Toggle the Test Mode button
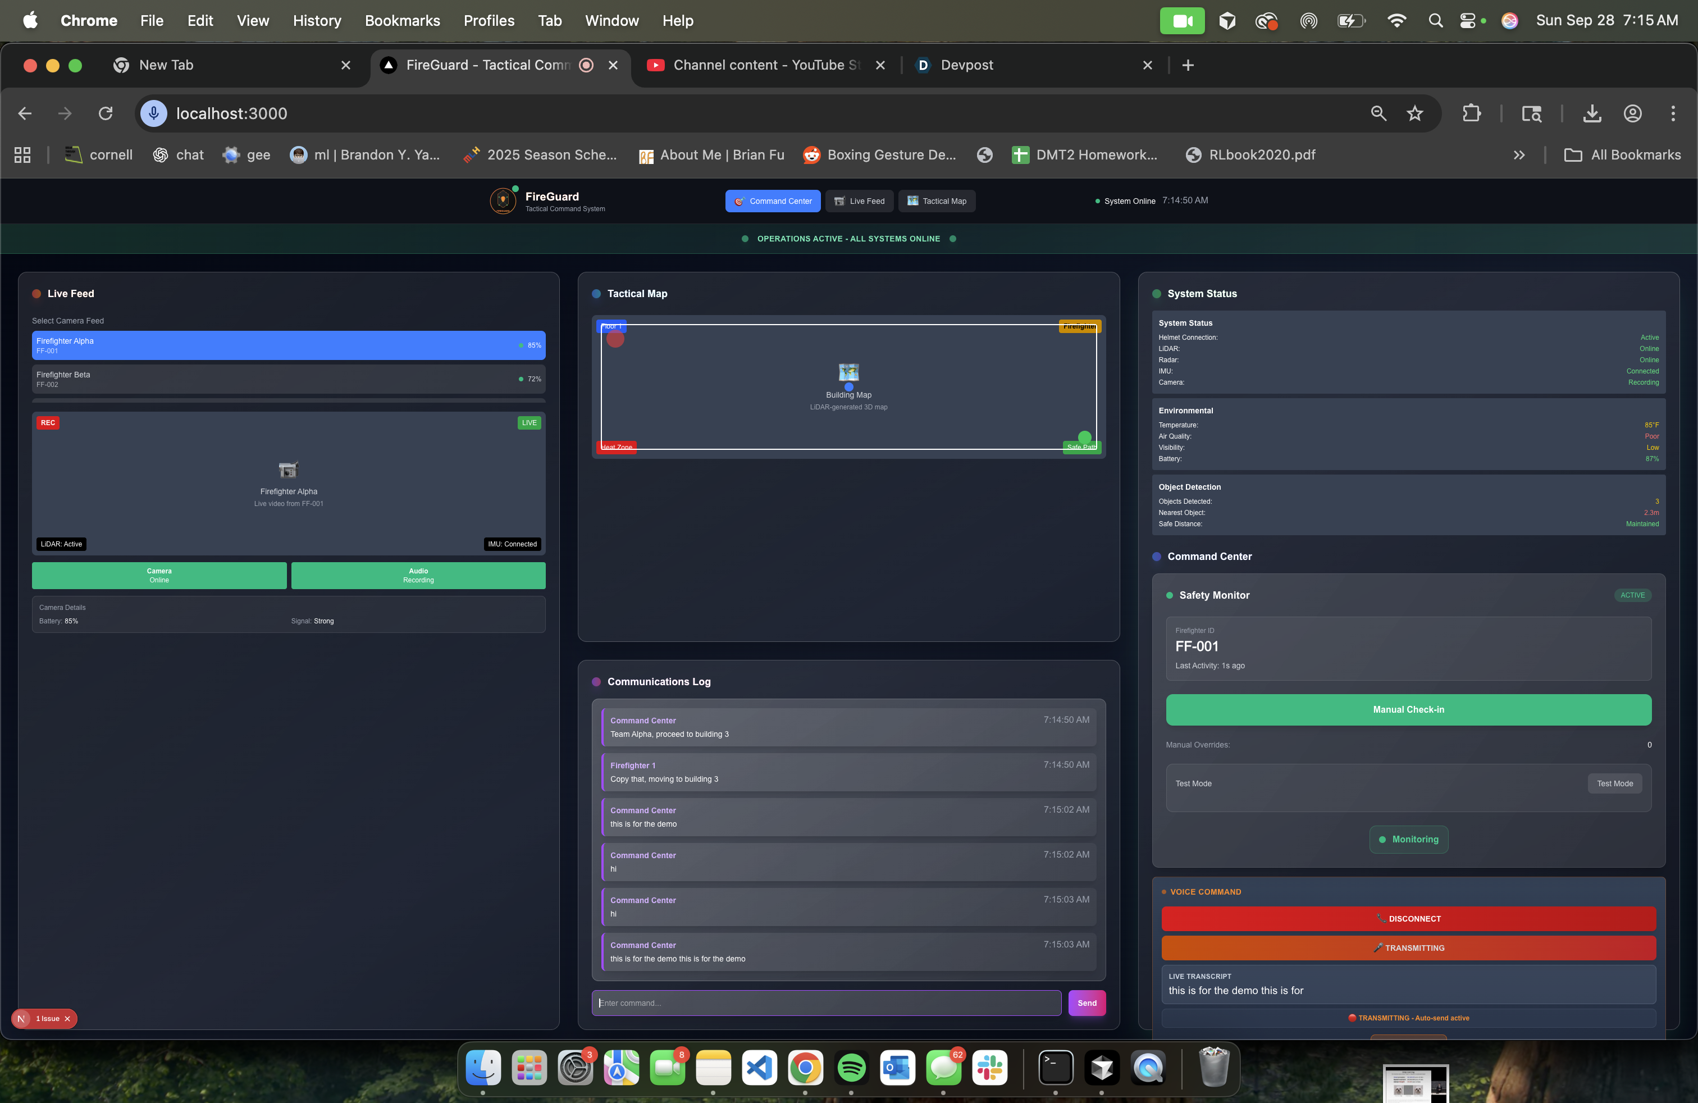Screen dimensions: 1698x1103 point(1614,783)
